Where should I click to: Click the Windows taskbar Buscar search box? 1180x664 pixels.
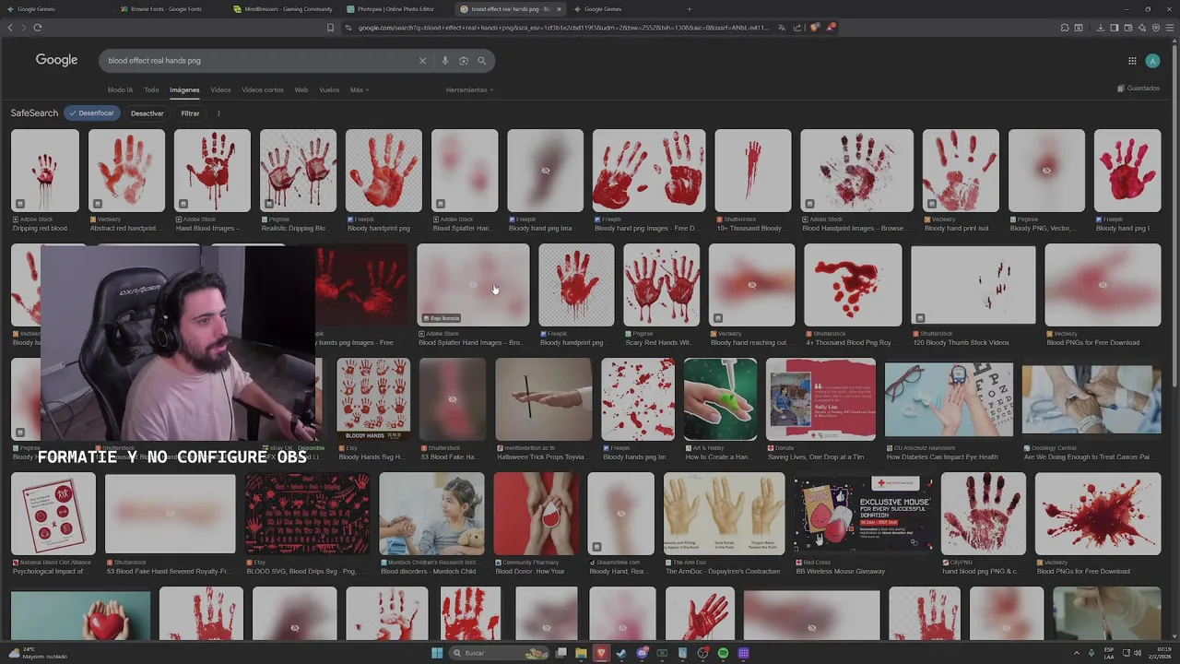click(x=498, y=653)
